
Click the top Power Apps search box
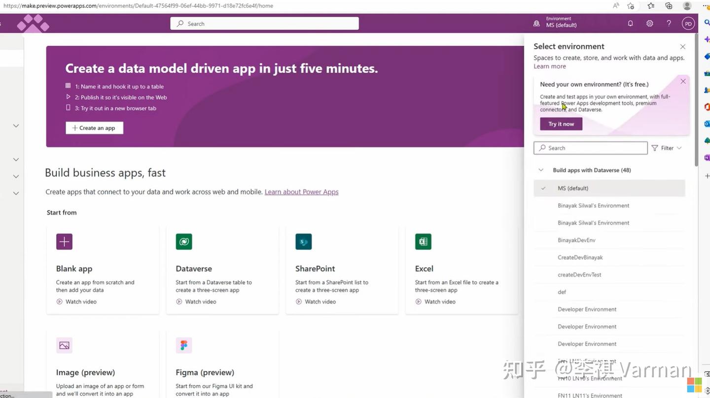point(265,24)
